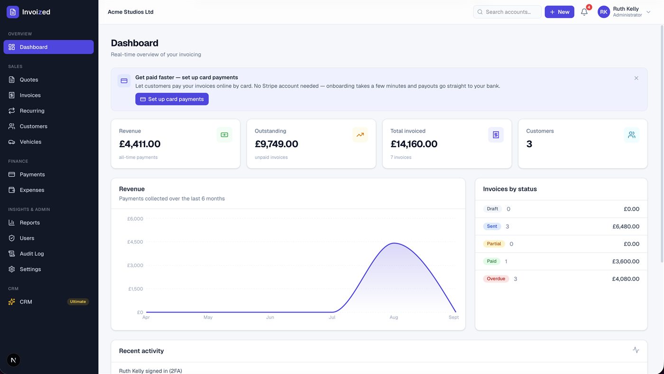Open the notifications bell

(x=584, y=12)
